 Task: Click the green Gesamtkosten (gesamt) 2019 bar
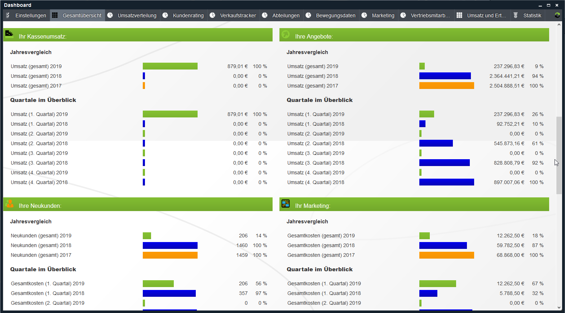point(424,236)
